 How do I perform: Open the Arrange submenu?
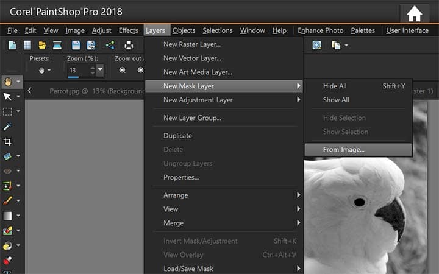(x=224, y=195)
